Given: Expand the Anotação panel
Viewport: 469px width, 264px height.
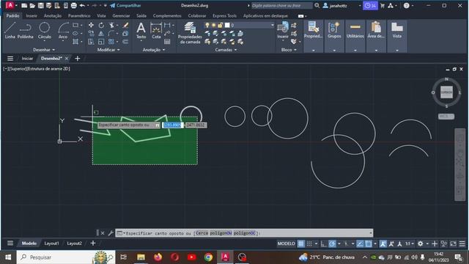Looking at the screenshot, I should coord(154,50).
